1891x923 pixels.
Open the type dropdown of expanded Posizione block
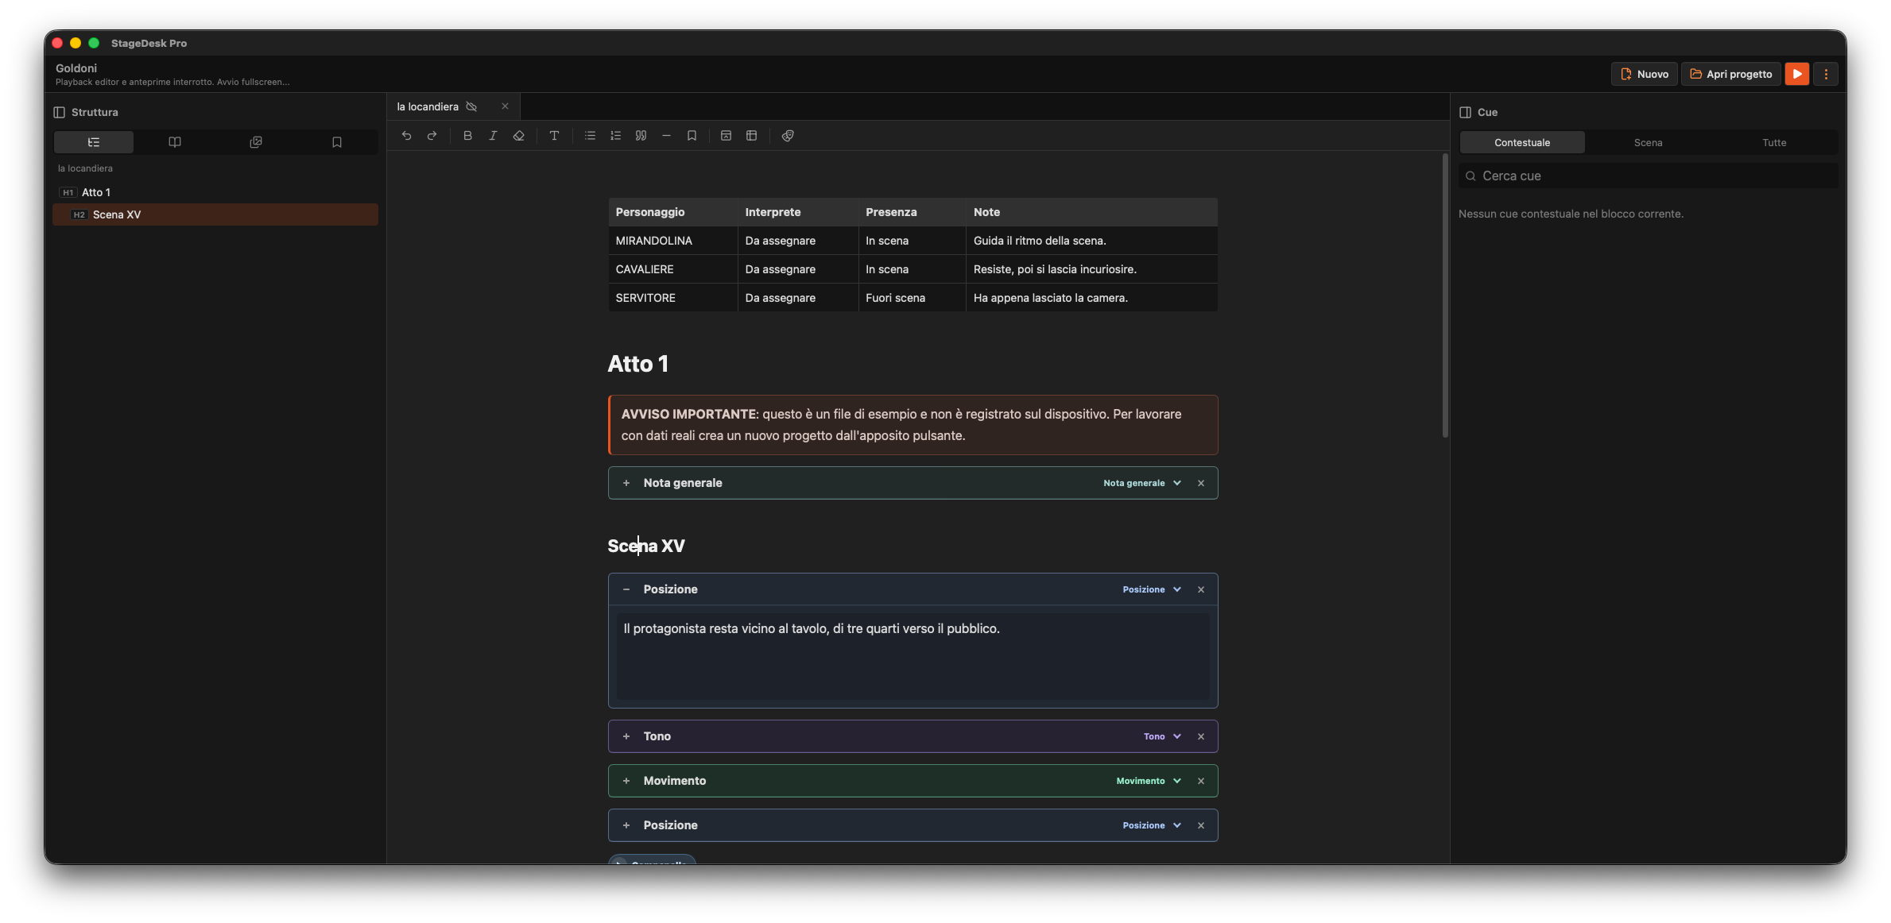1152,589
